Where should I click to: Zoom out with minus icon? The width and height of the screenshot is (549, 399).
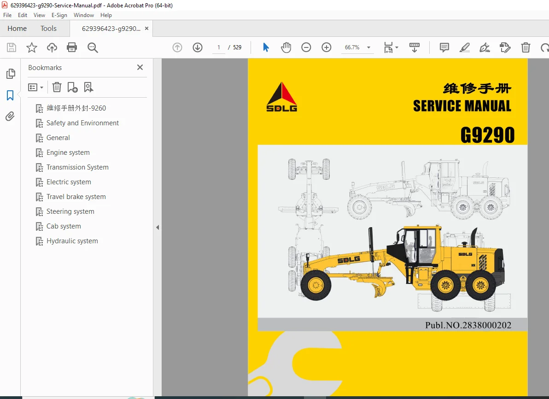pos(306,47)
